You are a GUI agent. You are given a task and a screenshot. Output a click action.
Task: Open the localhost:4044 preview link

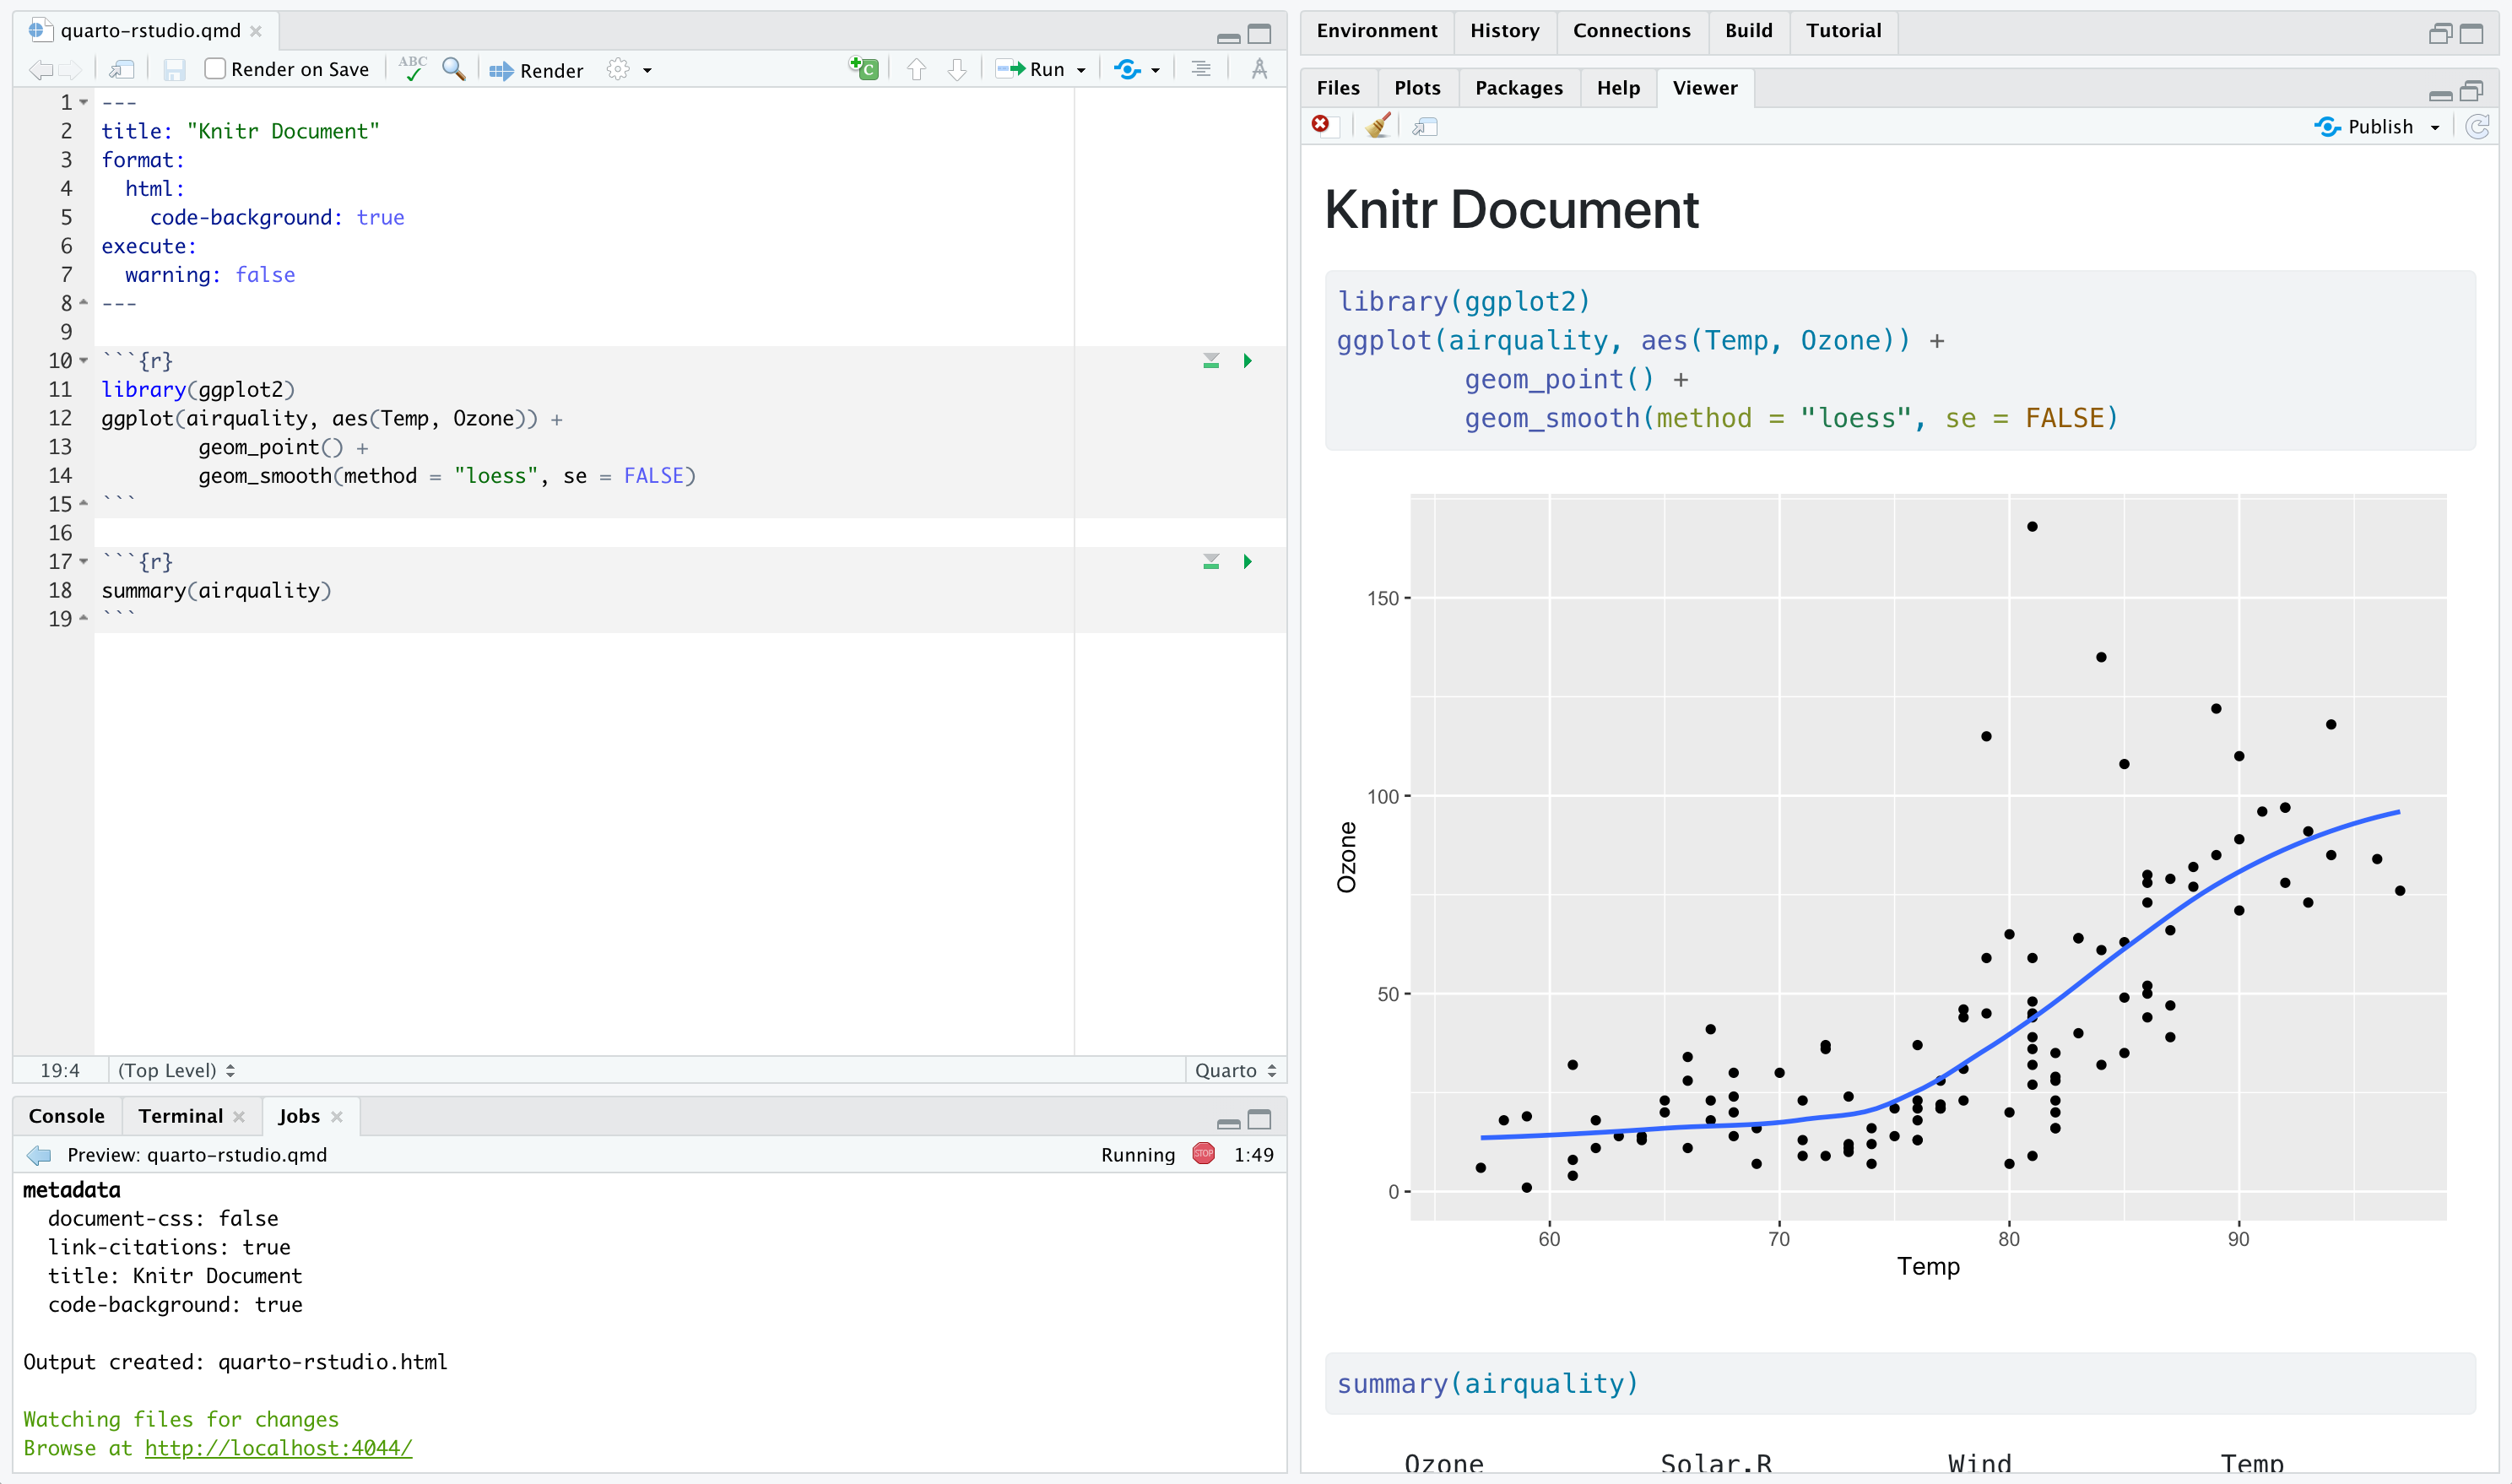(279, 1449)
